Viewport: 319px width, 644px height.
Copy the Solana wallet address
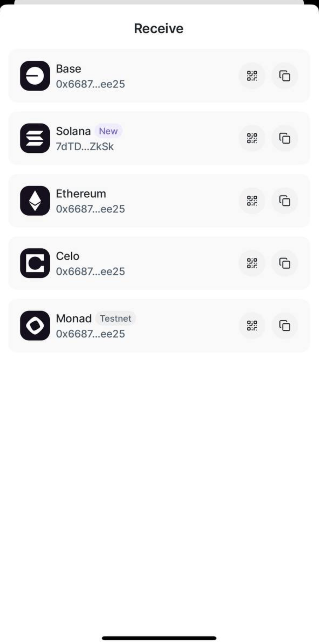(x=285, y=138)
